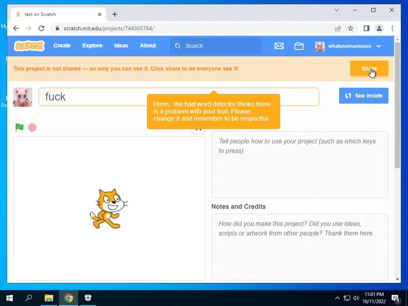The height and width of the screenshot is (306, 408).
Task: Click the Instructions text area
Action: [x=300, y=165]
